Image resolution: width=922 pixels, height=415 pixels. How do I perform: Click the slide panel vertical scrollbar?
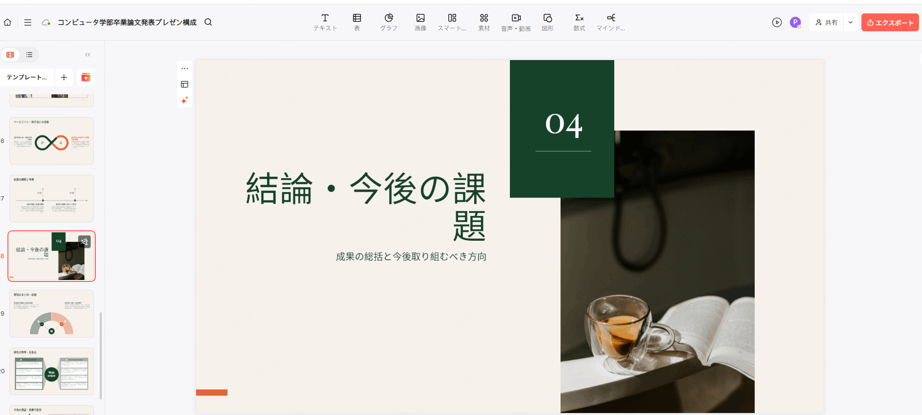point(101,355)
